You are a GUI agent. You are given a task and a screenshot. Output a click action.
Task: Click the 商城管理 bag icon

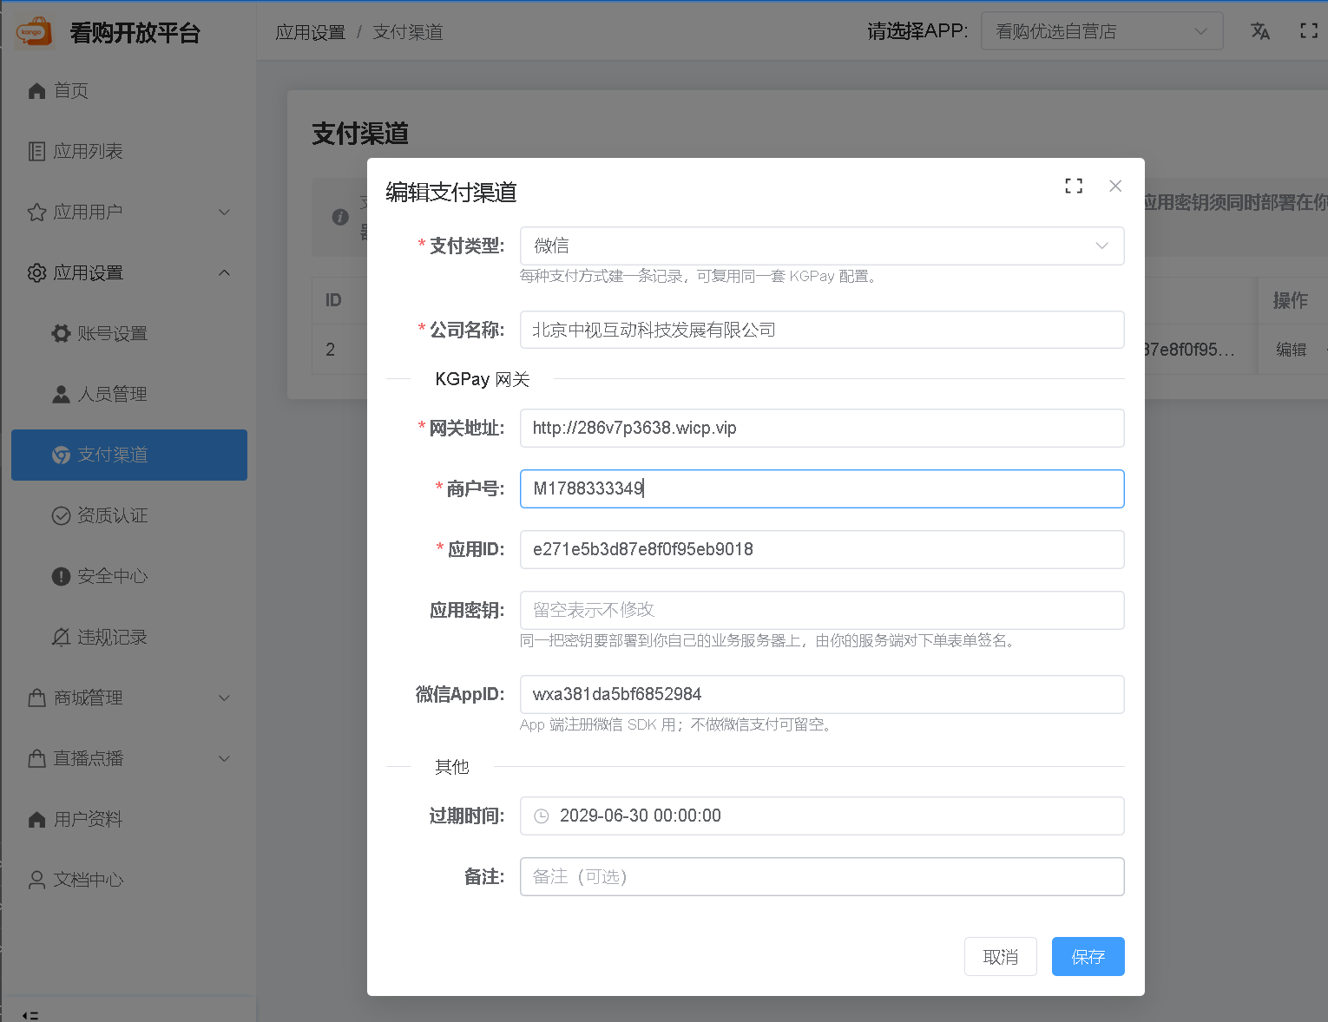pyautogui.click(x=36, y=698)
